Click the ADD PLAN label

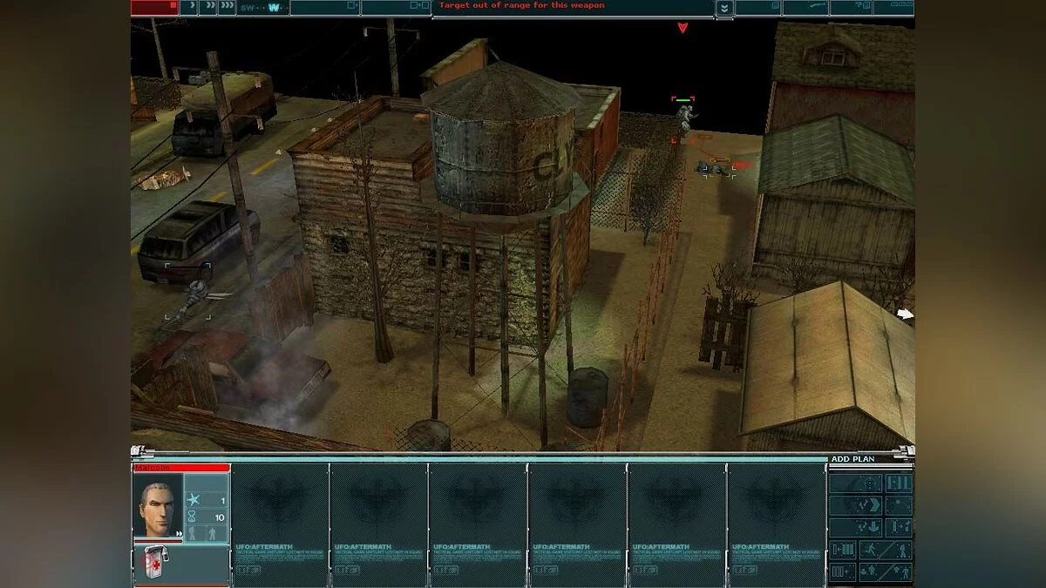coord(852,459)
